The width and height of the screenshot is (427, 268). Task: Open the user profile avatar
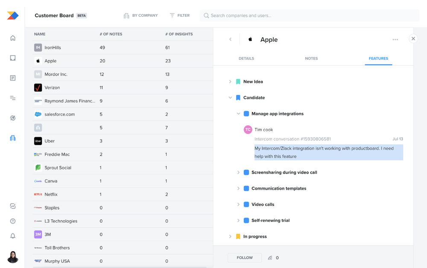[x=13, y=257]
